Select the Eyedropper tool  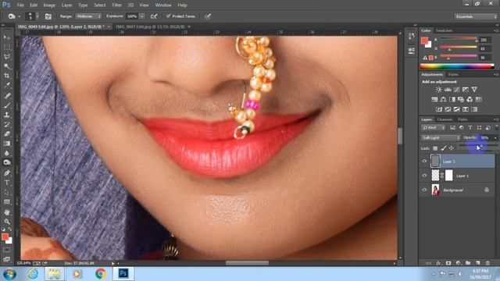7,85
